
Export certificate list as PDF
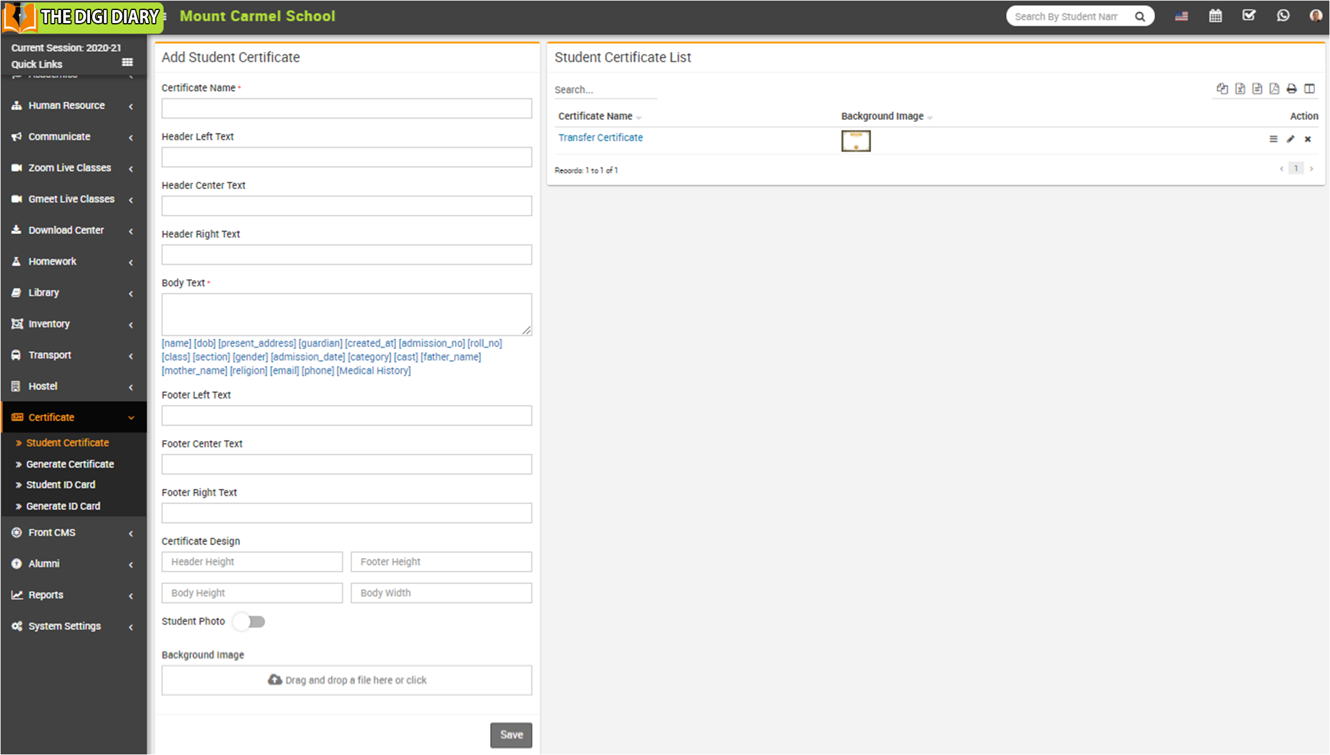(x=1274, y=89)
